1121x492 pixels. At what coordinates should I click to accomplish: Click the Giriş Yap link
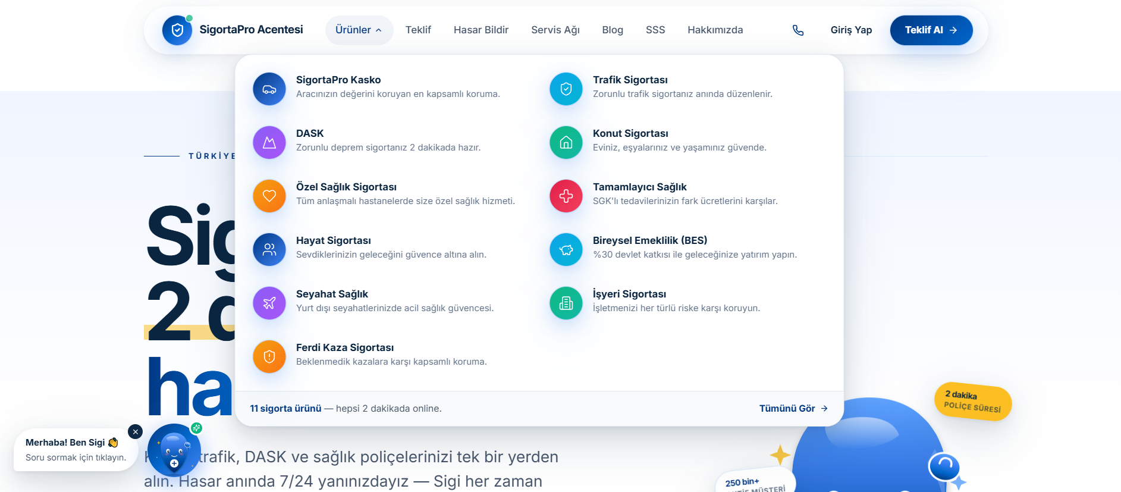click(x=851, y=30)
